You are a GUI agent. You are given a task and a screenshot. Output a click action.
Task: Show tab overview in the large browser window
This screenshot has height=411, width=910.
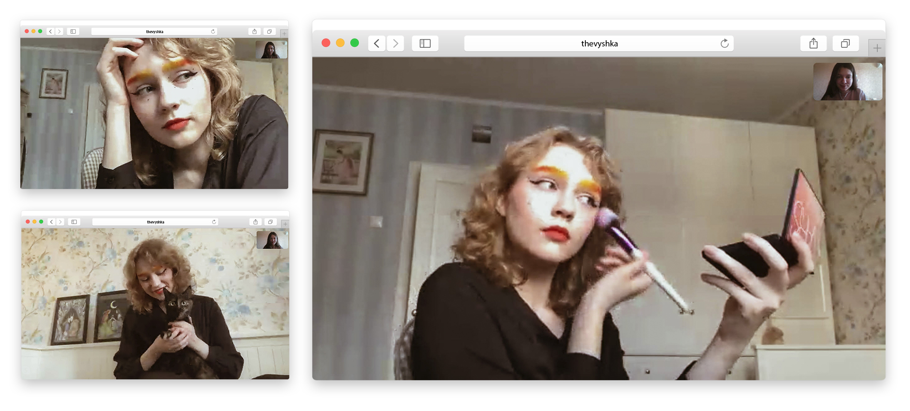coord(845,44)
